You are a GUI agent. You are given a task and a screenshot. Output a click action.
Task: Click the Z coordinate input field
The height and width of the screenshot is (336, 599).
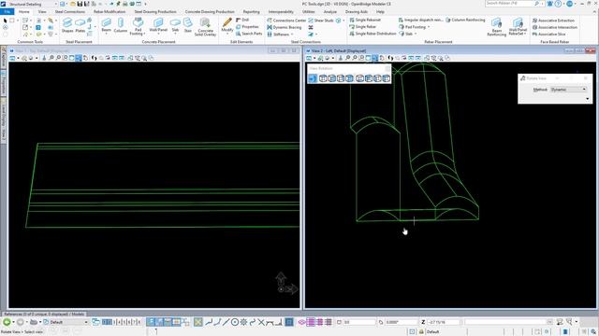click(443, 322)
